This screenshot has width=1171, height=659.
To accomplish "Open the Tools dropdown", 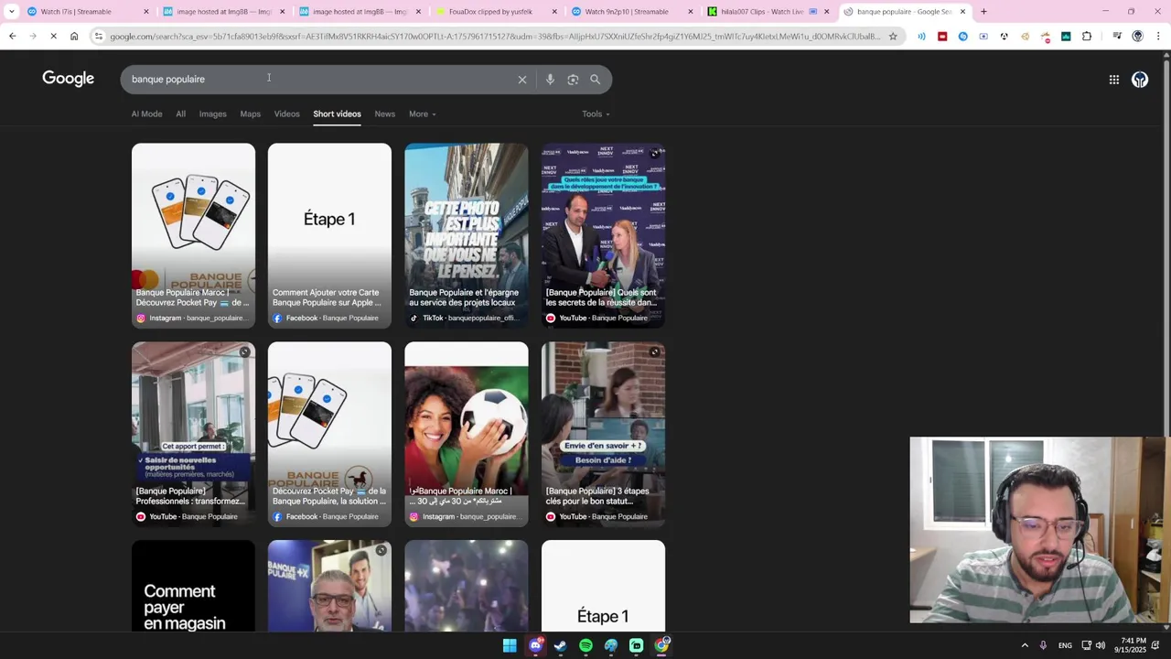I will coord(596,114).
